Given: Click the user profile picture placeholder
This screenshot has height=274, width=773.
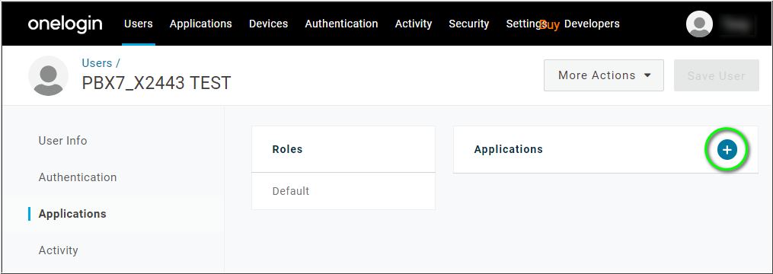Looking at the screenshot, I should 48,76.
